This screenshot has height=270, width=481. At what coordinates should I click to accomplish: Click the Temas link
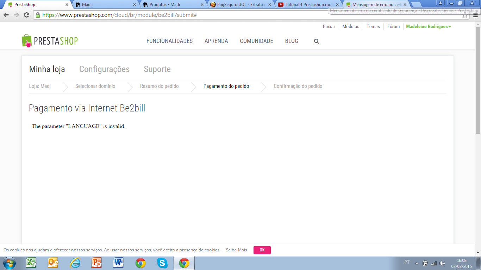(373, 26)
